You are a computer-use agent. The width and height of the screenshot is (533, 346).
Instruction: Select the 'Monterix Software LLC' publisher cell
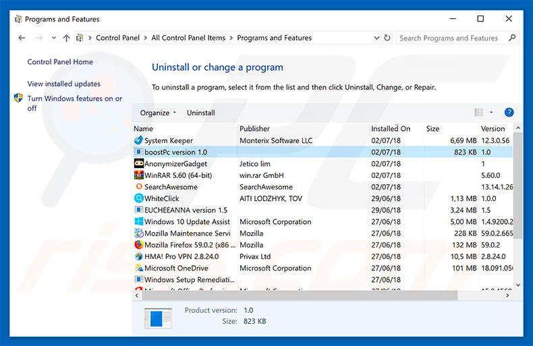(x=276, y=140)
